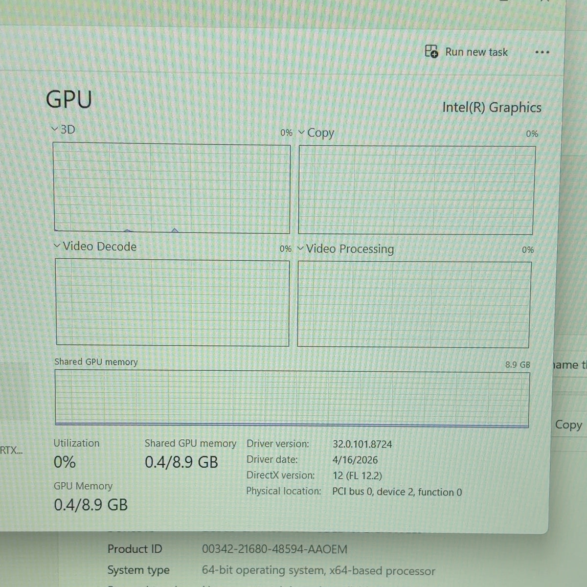This screenshot has width=587, height=587.
Task: Click the 3D usage graph
Action: 172,187
